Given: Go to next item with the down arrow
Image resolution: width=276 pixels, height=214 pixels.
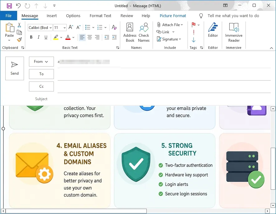Looking at the screenshot, I should [x=45, y=6].
